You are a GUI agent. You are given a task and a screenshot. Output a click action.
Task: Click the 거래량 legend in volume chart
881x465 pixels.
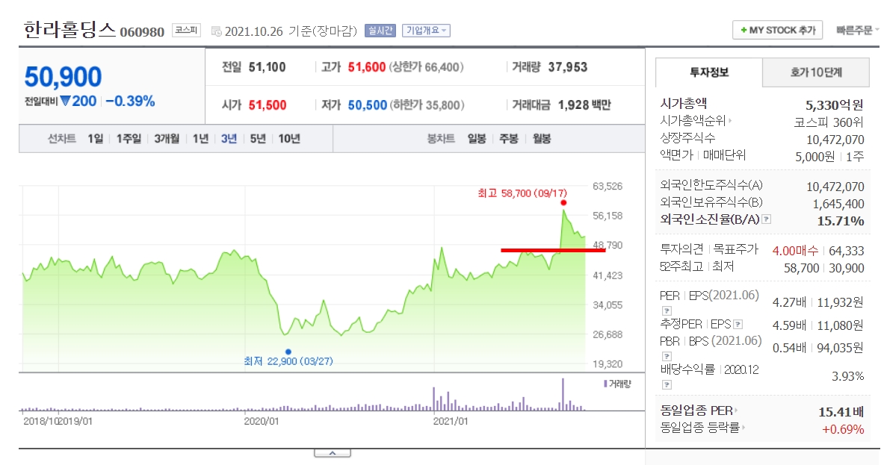coord(617,384)
